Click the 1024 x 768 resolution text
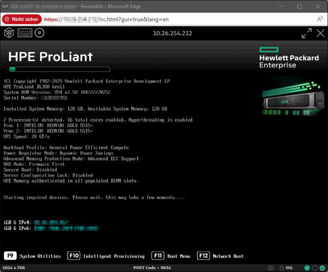 [x=14, y=268]
